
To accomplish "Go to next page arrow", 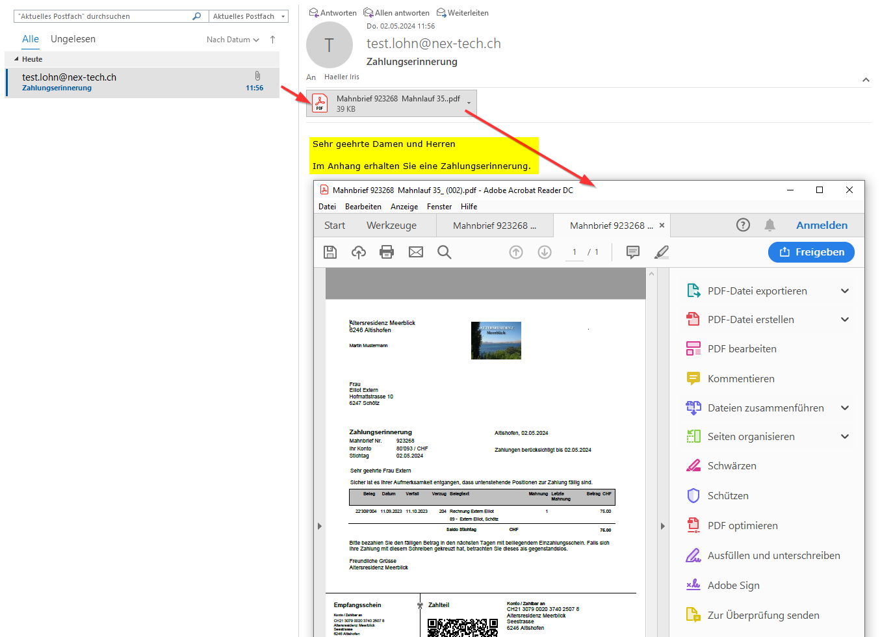I will (x=545, y=252).
